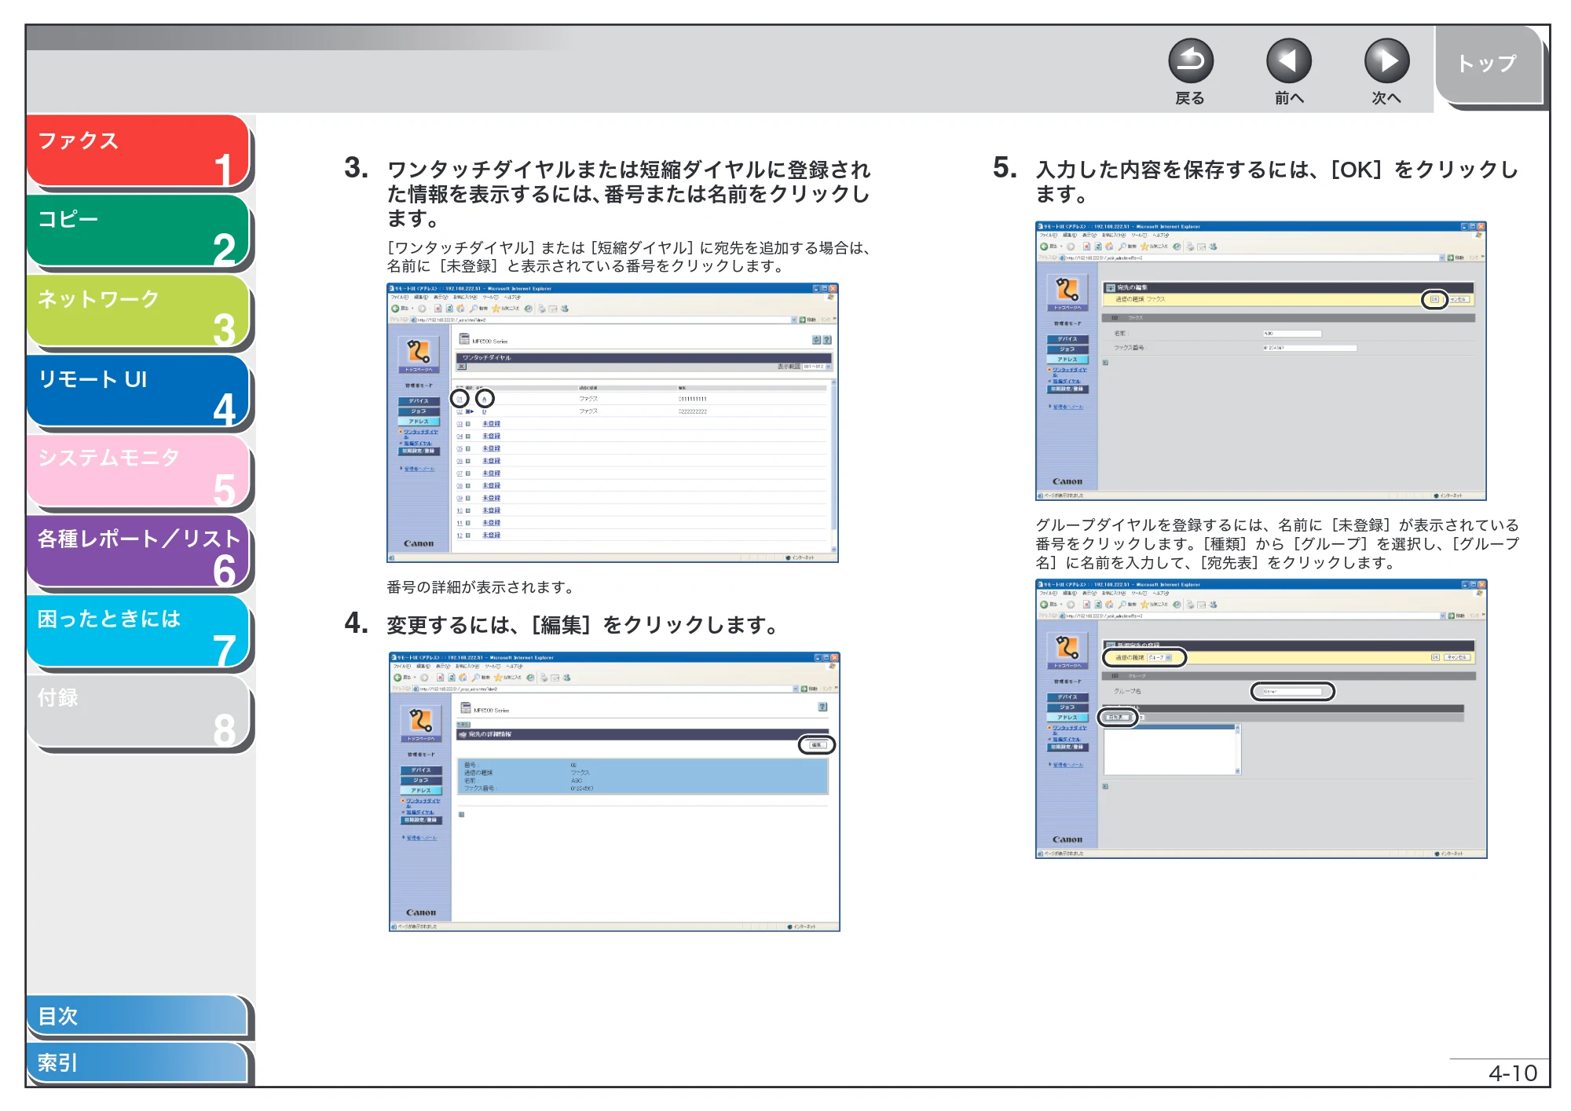Click Remote UI top-page icon in one-touch dial screenshot

pos(418,354)
